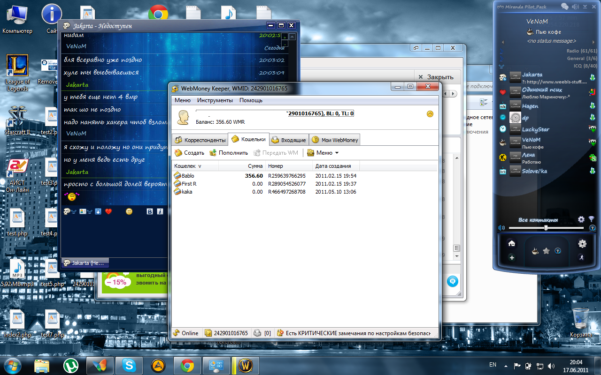Click the filter funnel icon in Miranda
Screen dimensions: 601x375
click(x=591, y=219)
